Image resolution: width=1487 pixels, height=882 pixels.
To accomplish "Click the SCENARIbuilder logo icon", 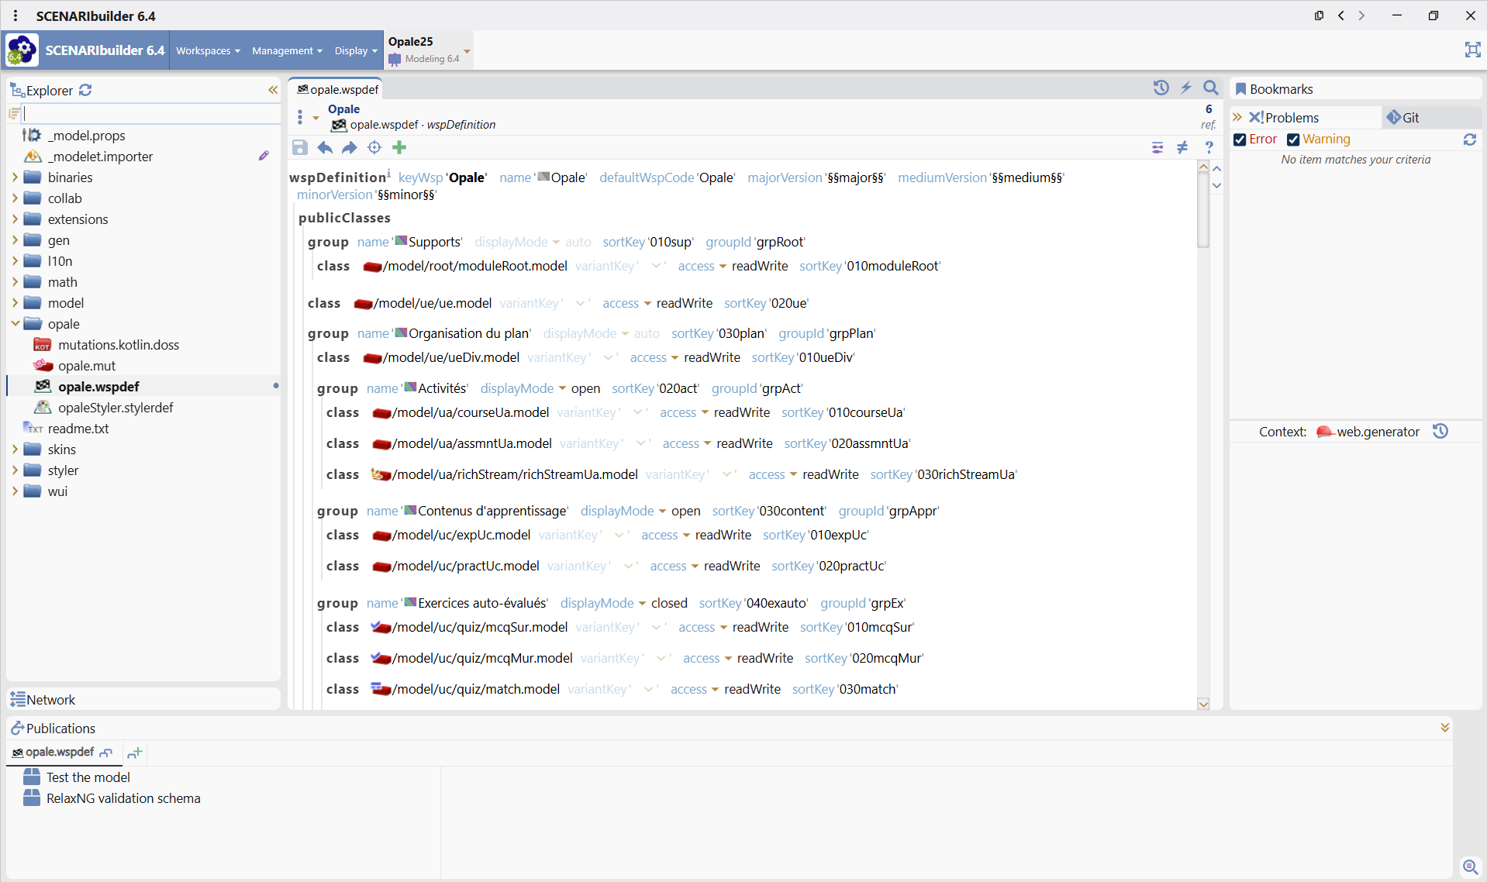I will (22, 50).
